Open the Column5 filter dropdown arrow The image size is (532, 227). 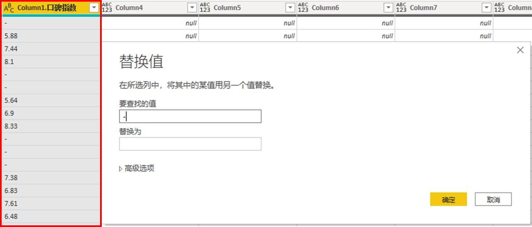[290, 7]
